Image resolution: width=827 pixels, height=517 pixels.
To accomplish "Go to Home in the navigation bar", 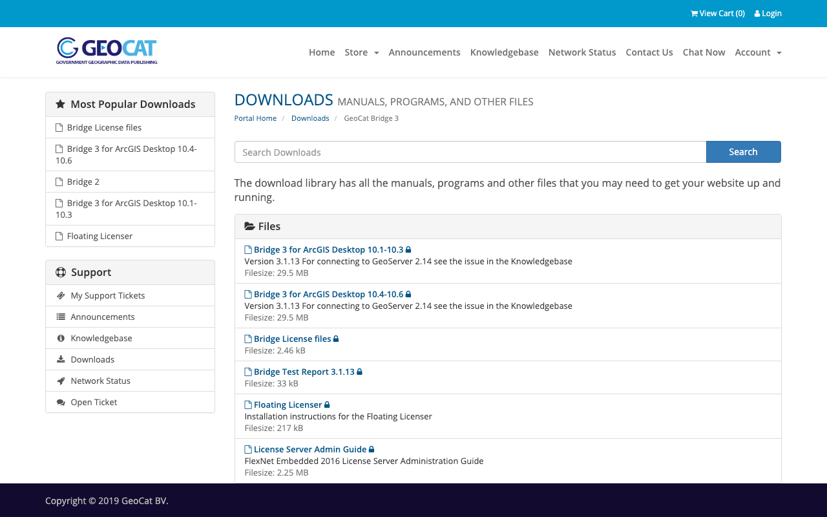I will (x=322, y=52).
